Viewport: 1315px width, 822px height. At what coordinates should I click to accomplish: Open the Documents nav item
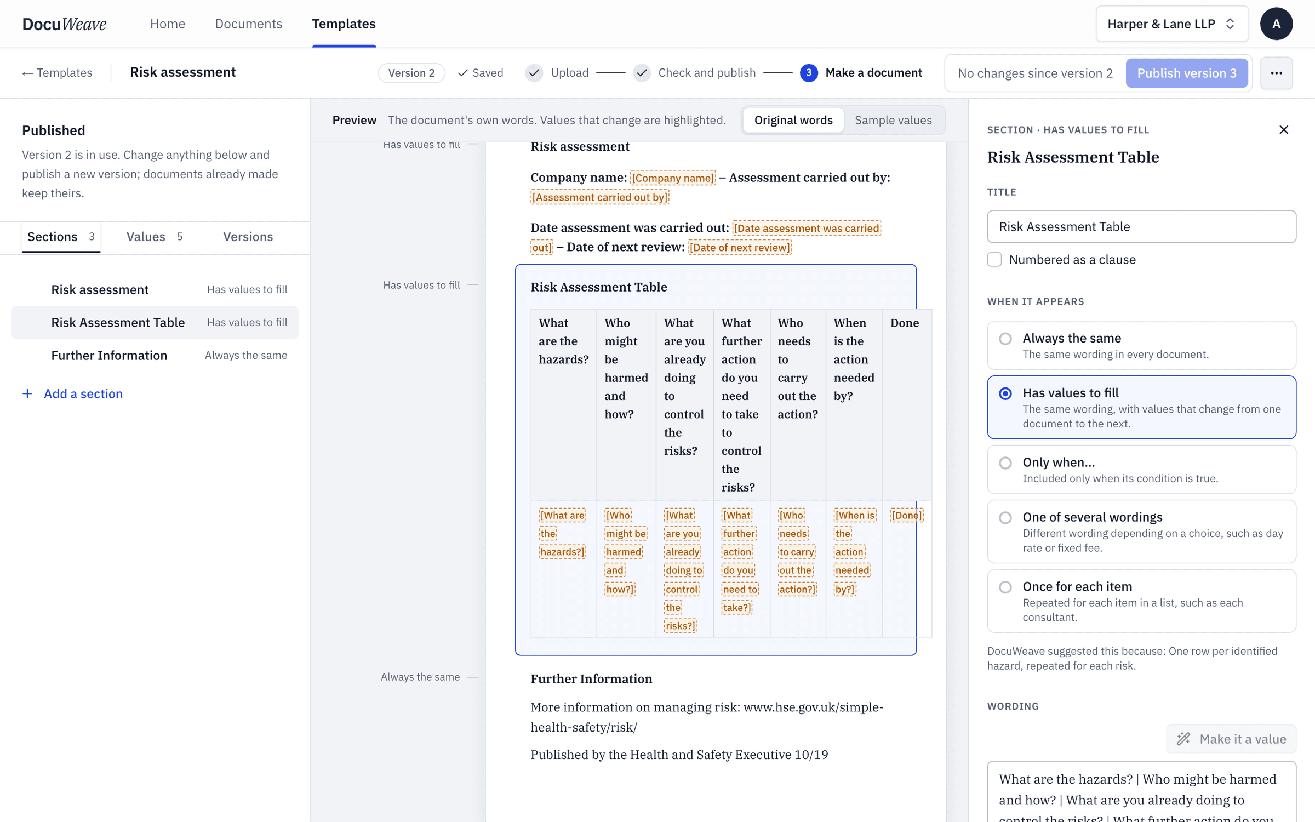click(x=248, y=24)
